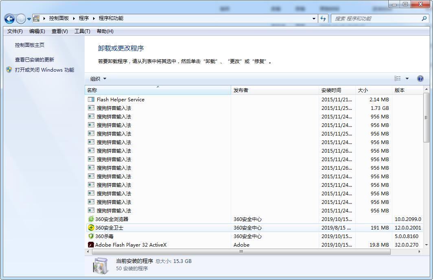The height and width of the screenshot is (280, 433).
Task: Select Adobe Flash Player 32 ActiveX entry
Action: point(131,245)
